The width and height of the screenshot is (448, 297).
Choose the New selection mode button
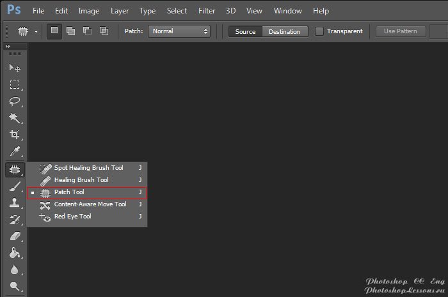pos(54,31)
